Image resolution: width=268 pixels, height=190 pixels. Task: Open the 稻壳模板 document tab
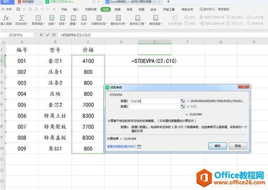click(x=28, y=2)
